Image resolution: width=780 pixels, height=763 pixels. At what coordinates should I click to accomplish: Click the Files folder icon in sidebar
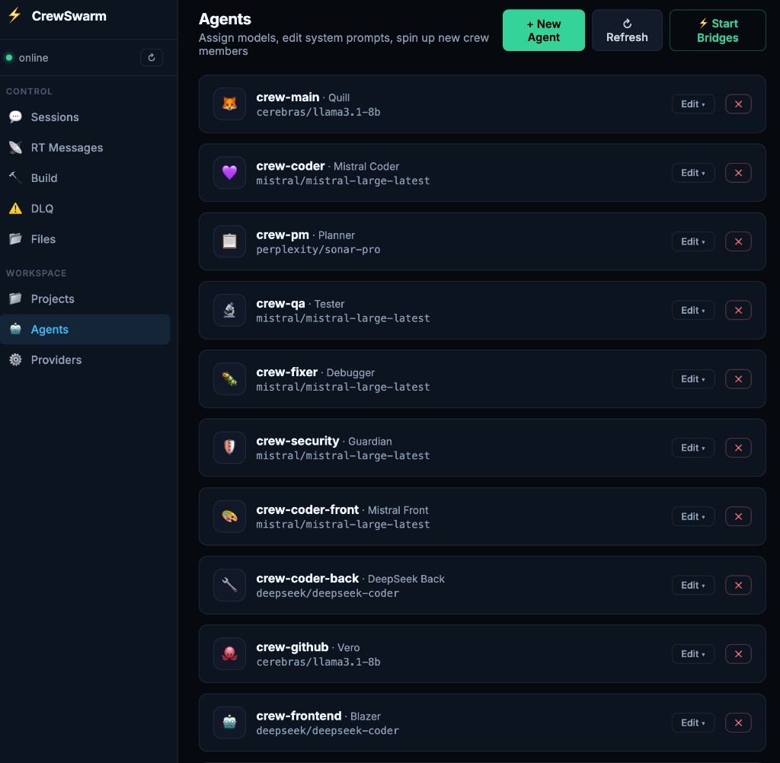tap(15, 239)
